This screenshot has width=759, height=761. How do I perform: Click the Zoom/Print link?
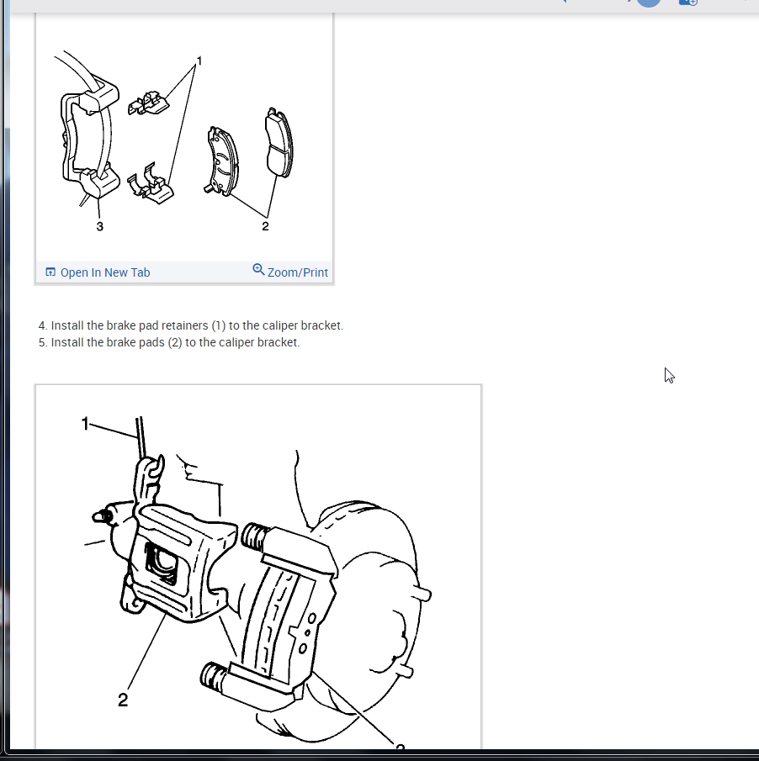pyautogui.click(x=298, y=272)
